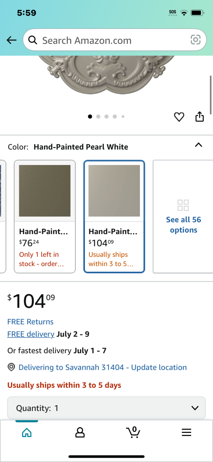This screenshot has width=213, height=462.
Task: Open the FREE delivery link
Action: click(x=31, y=334)
